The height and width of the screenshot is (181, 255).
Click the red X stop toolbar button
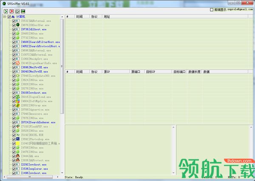pos(11,11)
